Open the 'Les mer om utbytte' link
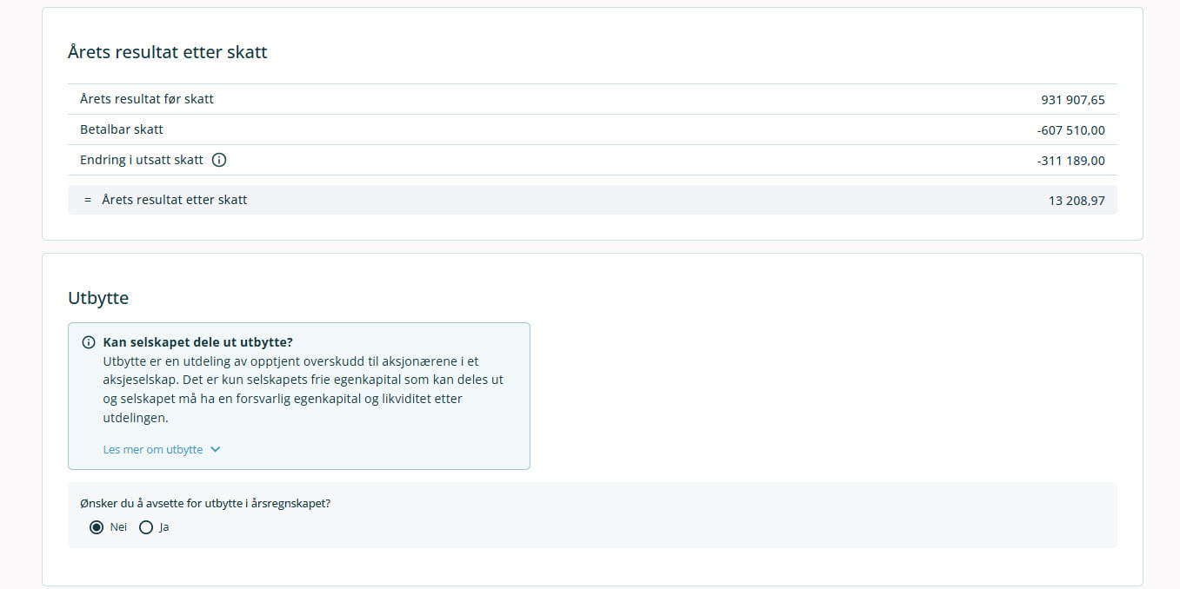Screen dimensions: 1180x589 pyautogui.click(x=153, y=449)
